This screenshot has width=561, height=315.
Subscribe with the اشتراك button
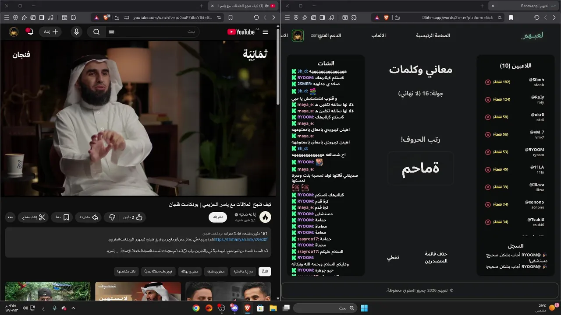(218, 217)
